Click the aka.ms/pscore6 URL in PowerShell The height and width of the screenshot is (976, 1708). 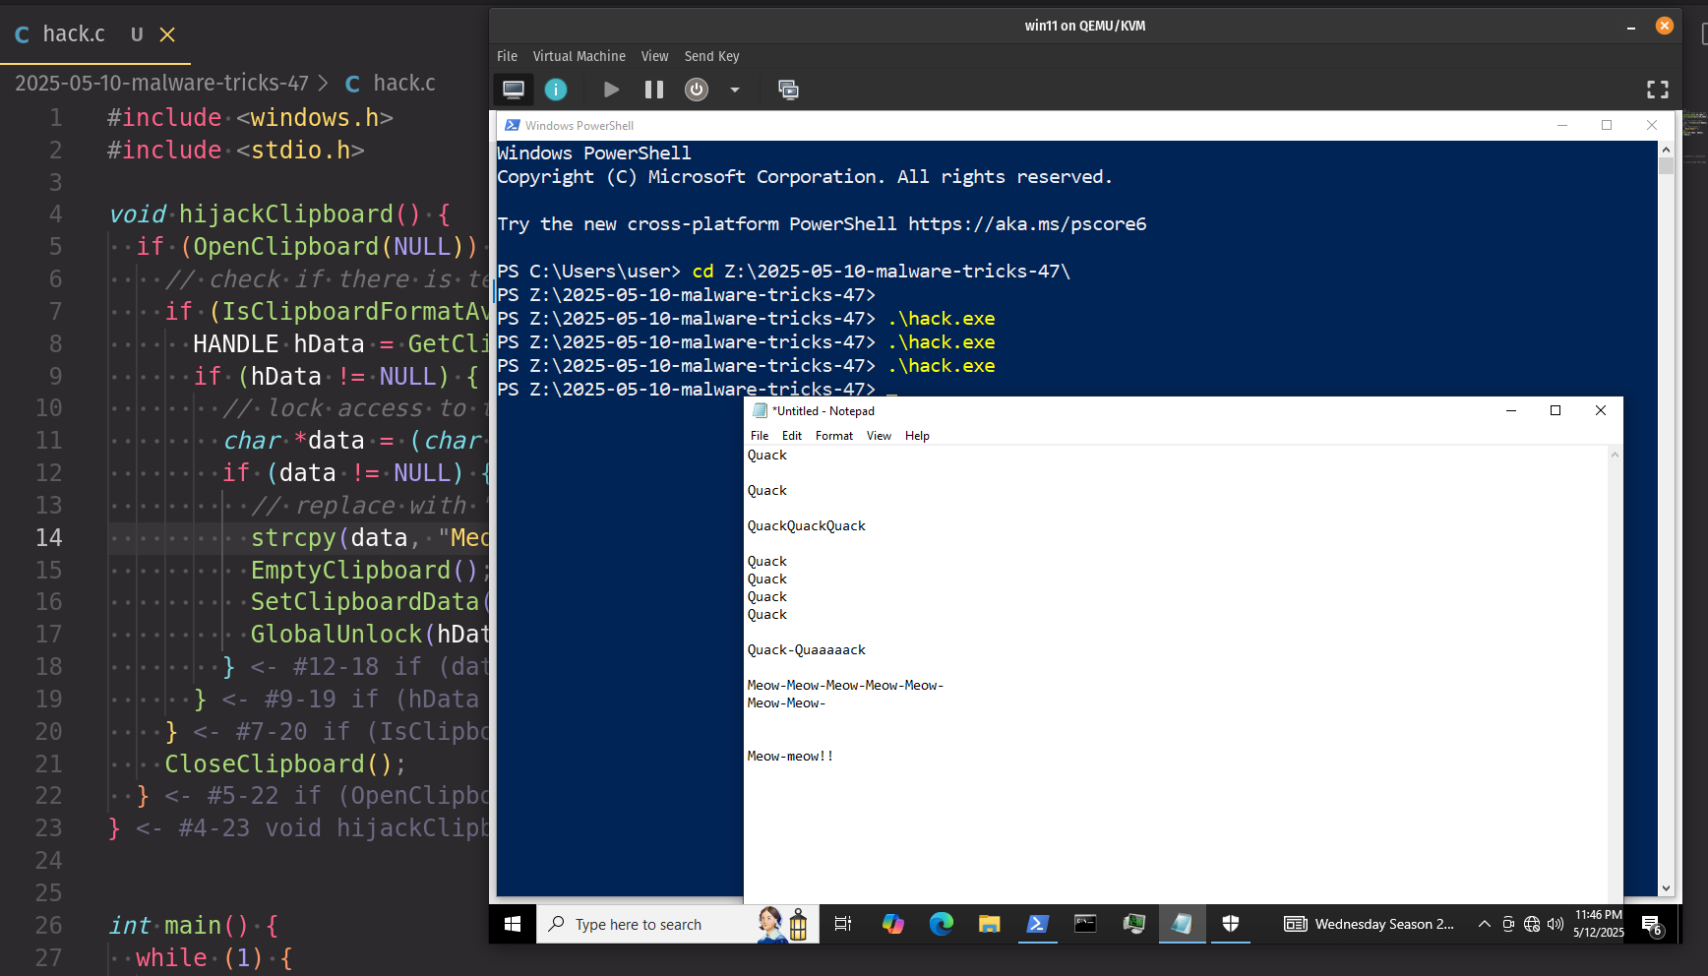(1027, 224)
